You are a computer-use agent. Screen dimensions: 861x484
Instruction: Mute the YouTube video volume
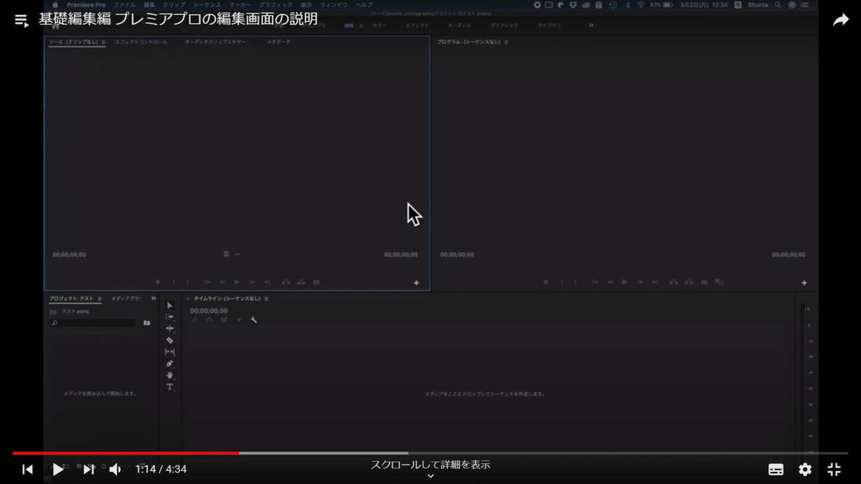click(115, 470)
